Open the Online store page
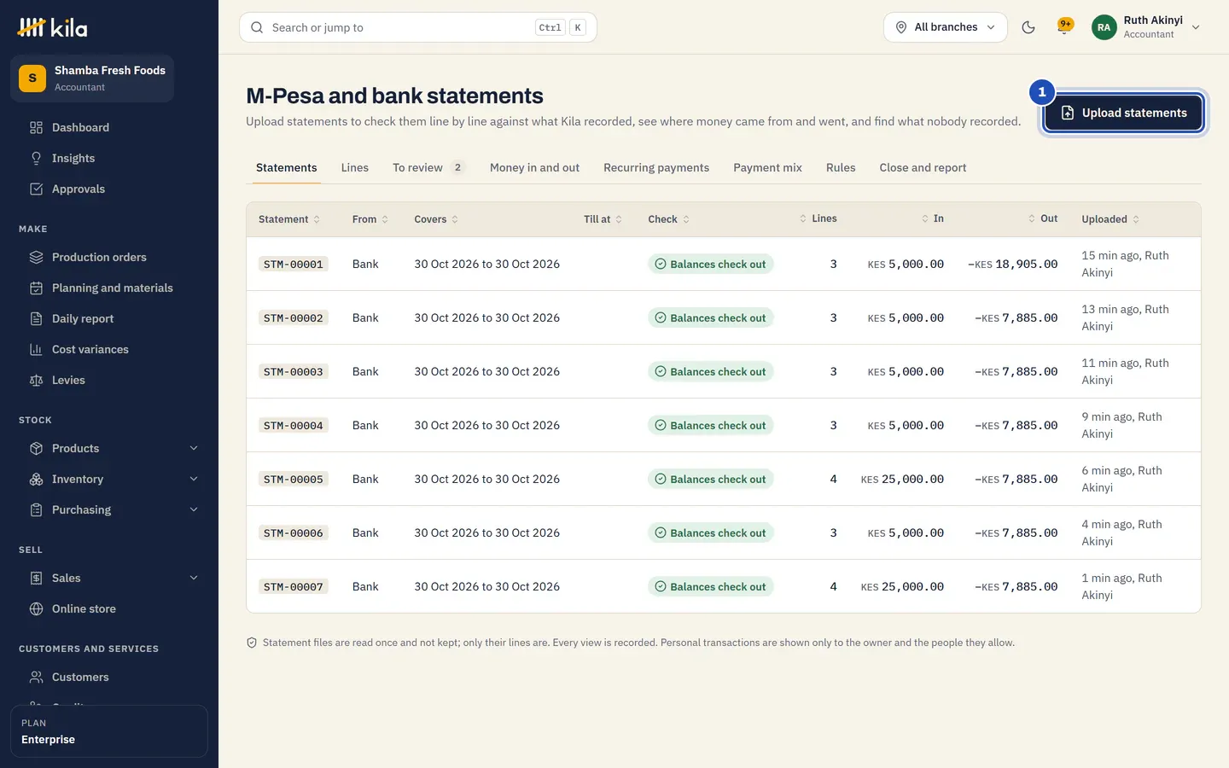Screen dimensions: 1229x768 [84, 608]
